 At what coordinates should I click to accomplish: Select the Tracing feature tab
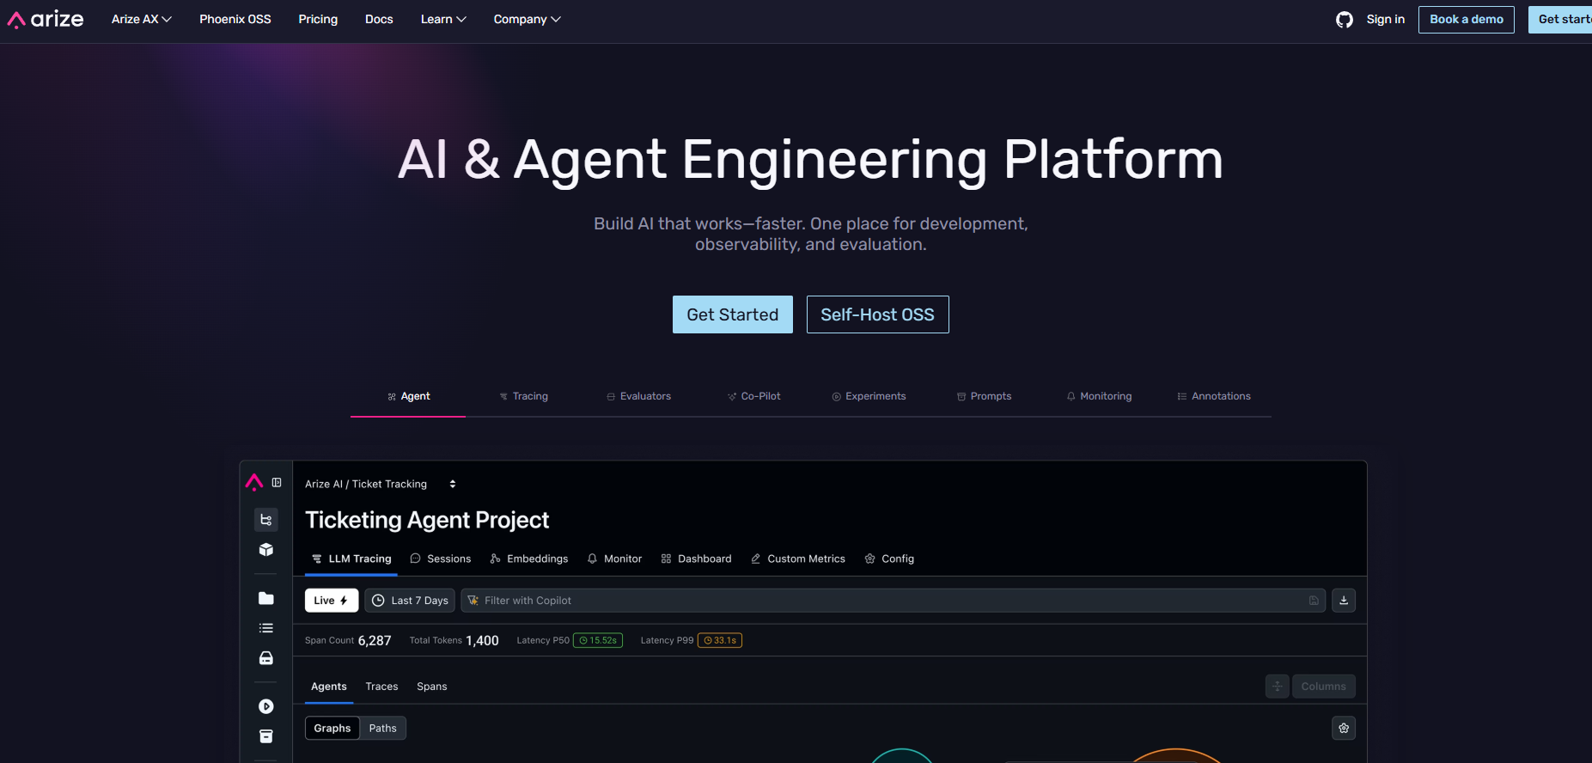(523, 396)
